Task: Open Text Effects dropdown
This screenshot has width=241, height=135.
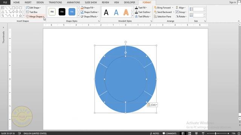Action: pyautogui.click(x=143, y=16)
